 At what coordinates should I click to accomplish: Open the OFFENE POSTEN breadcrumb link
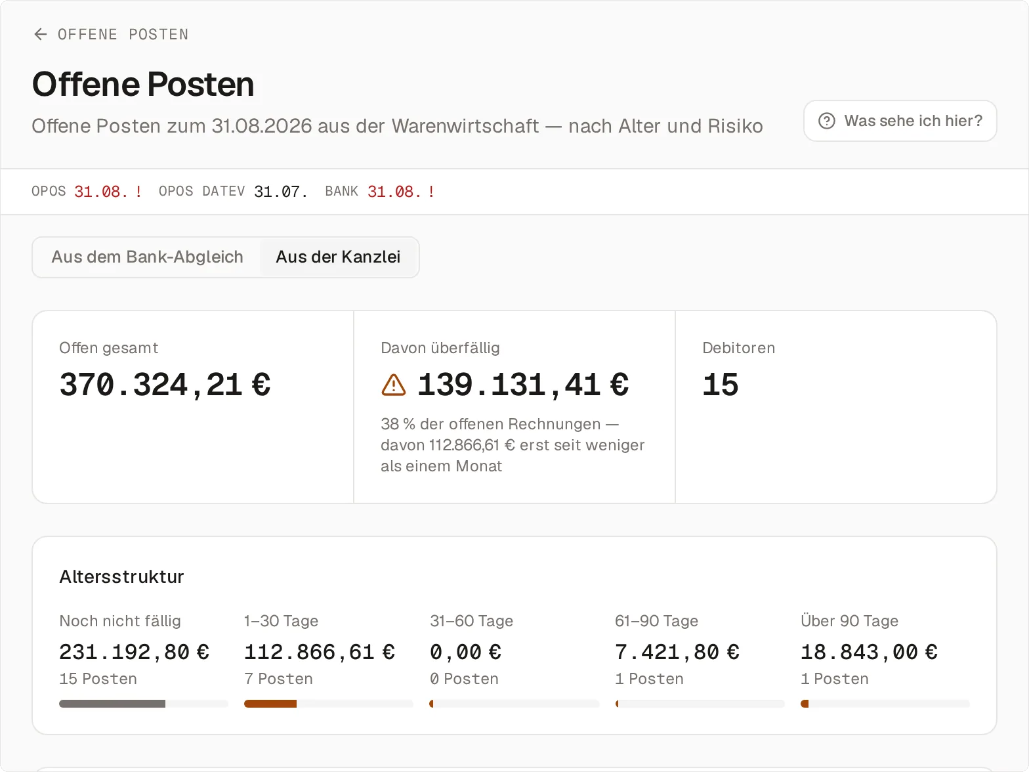123,34
